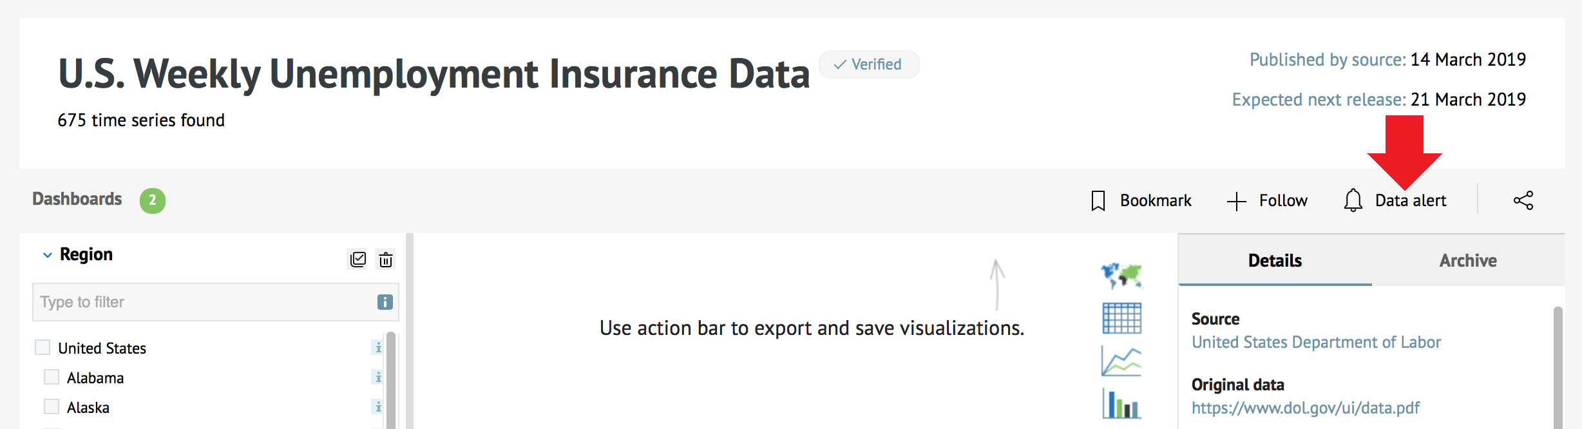Tick the Alabama checkbox

[52, 377]
